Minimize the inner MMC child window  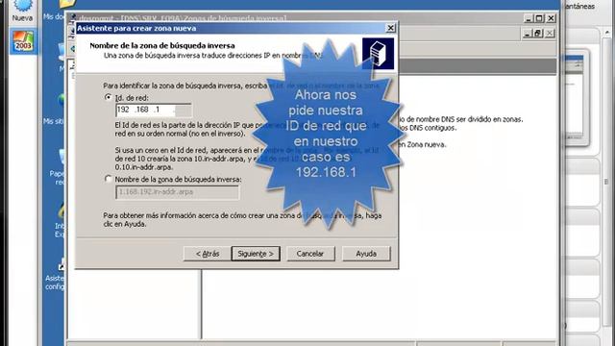[528, 34]
